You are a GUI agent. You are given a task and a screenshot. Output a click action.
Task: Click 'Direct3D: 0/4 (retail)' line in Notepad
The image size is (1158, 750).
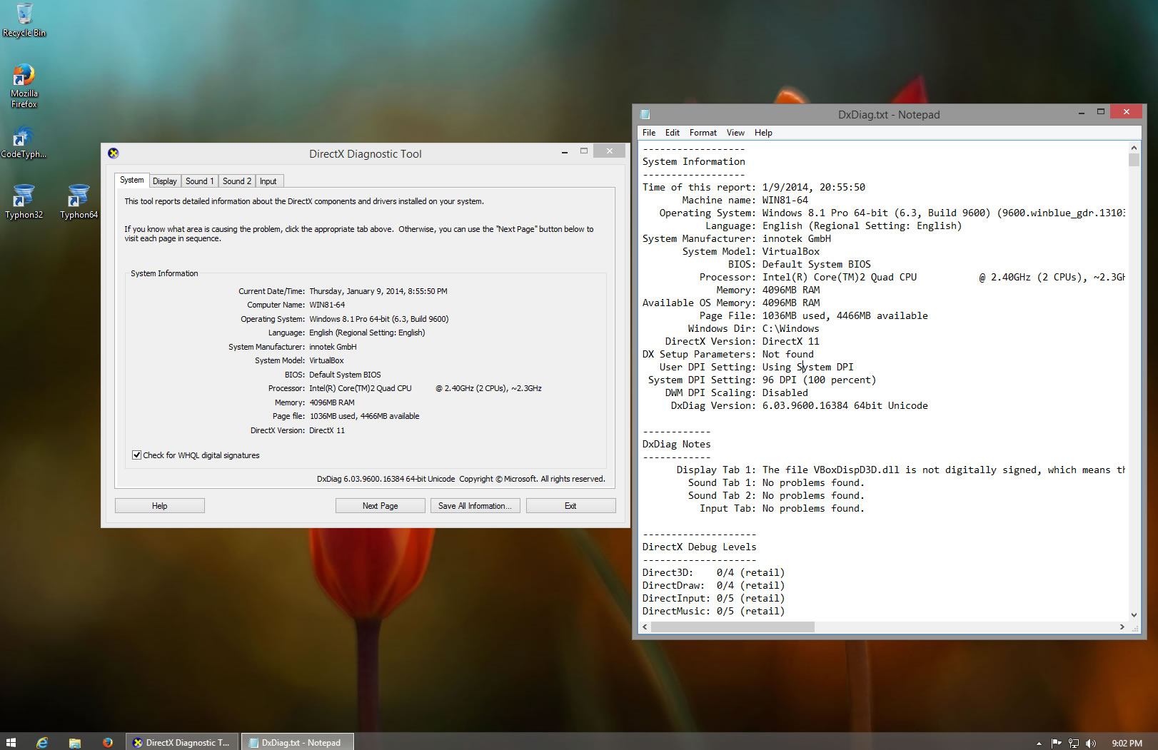coord(713,573)
